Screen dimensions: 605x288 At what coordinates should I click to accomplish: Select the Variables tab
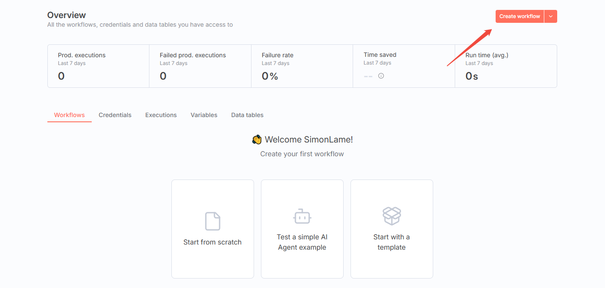204,115
